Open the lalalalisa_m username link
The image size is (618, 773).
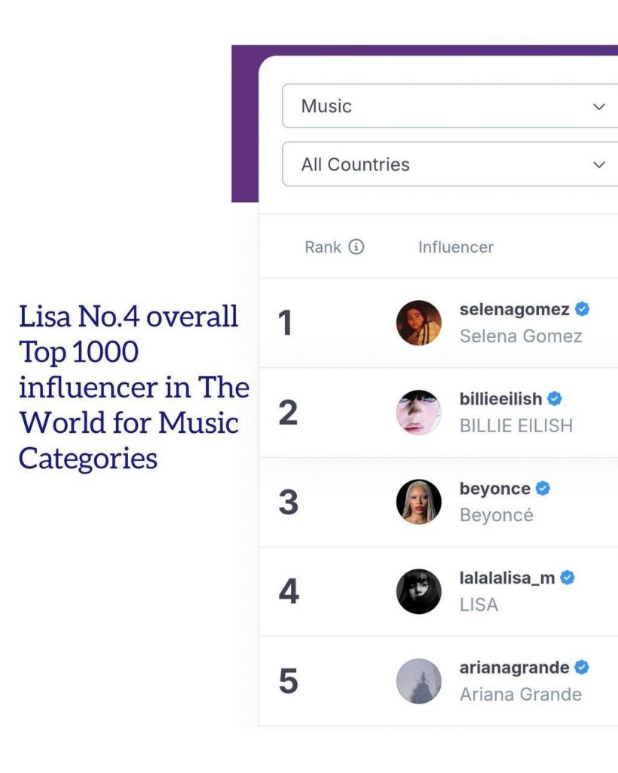tap(507, 577)
